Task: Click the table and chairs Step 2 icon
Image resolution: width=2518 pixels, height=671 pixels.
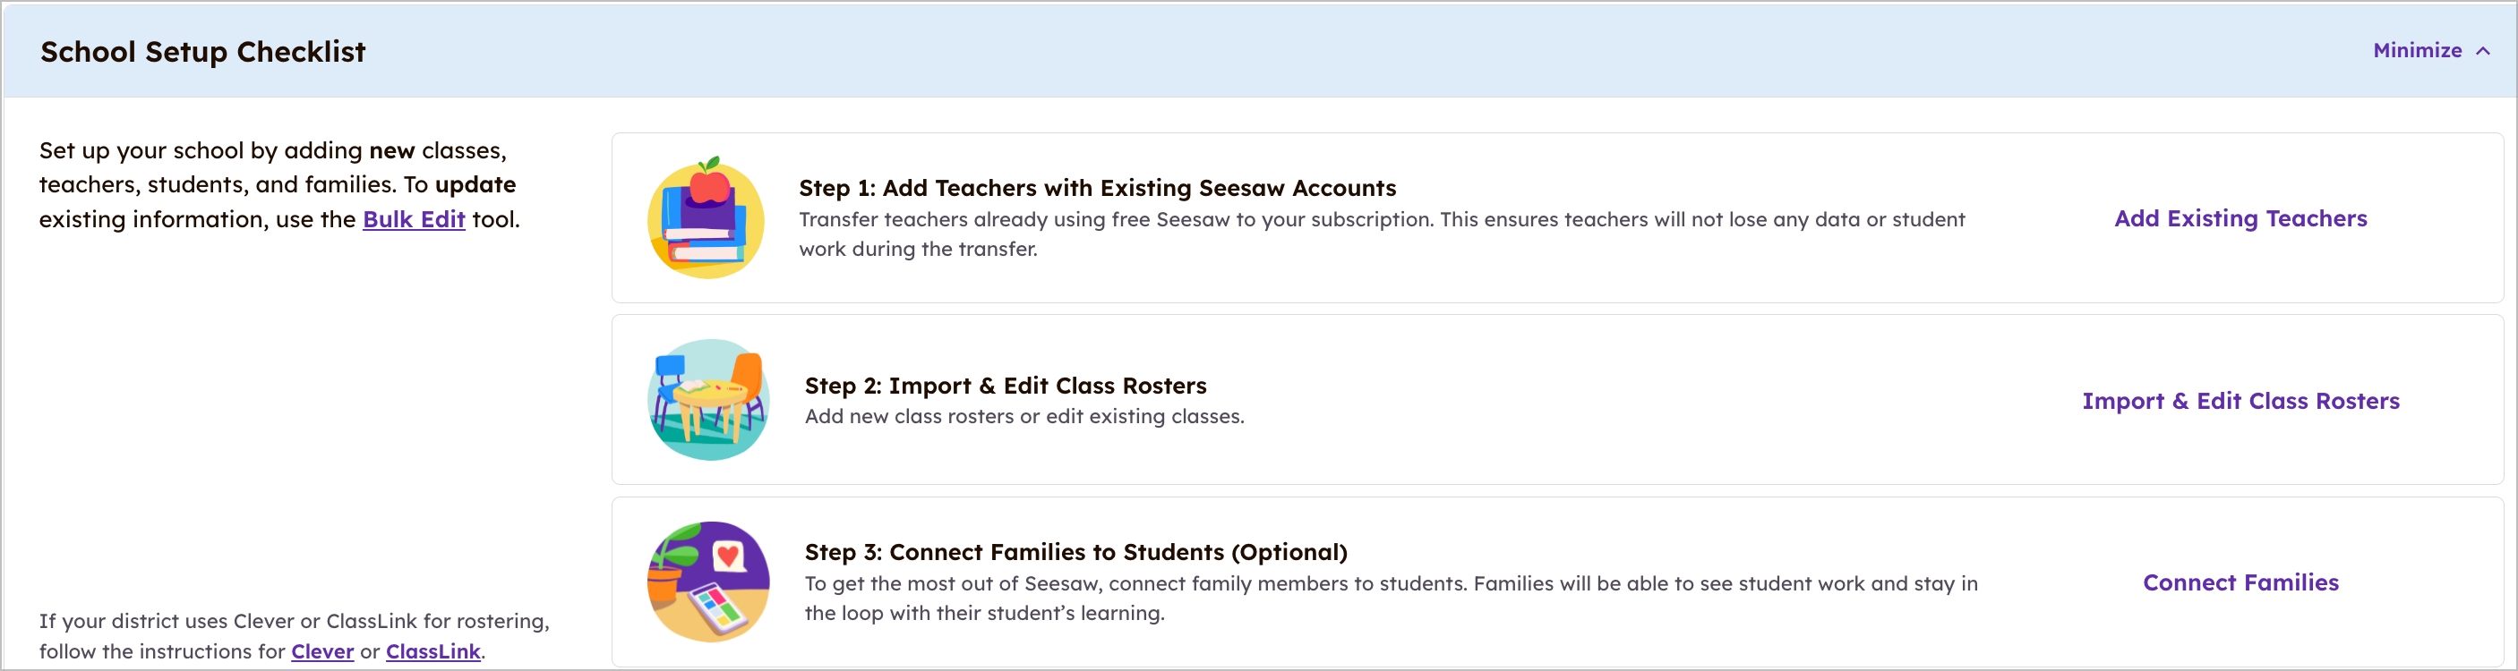Action: (x=707, y=400)
